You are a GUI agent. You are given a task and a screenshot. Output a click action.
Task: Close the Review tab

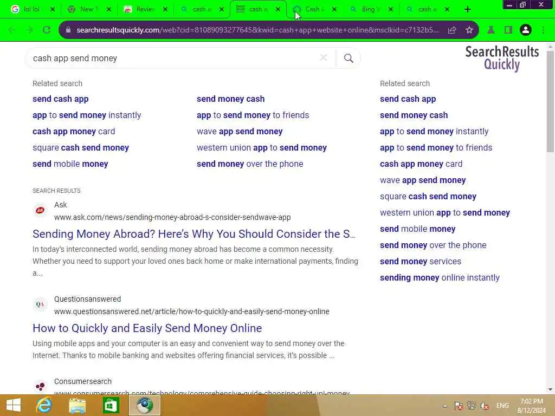165,9
